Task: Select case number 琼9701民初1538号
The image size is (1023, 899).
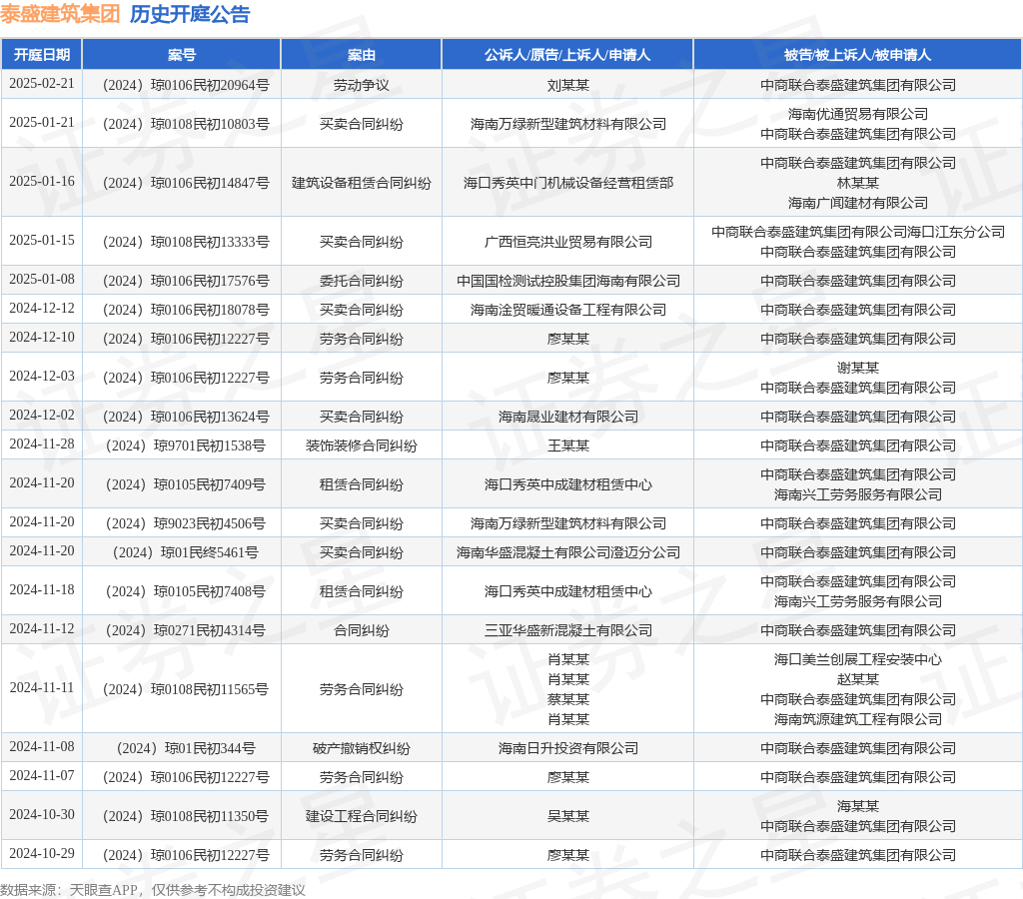Action: click(186, 446)
